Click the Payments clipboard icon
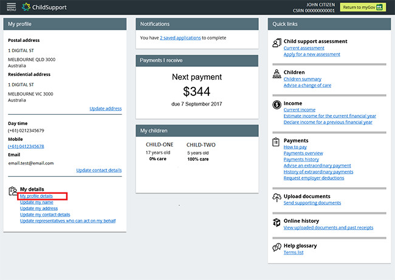The image size is (395, 280). [x=276, y=142]
